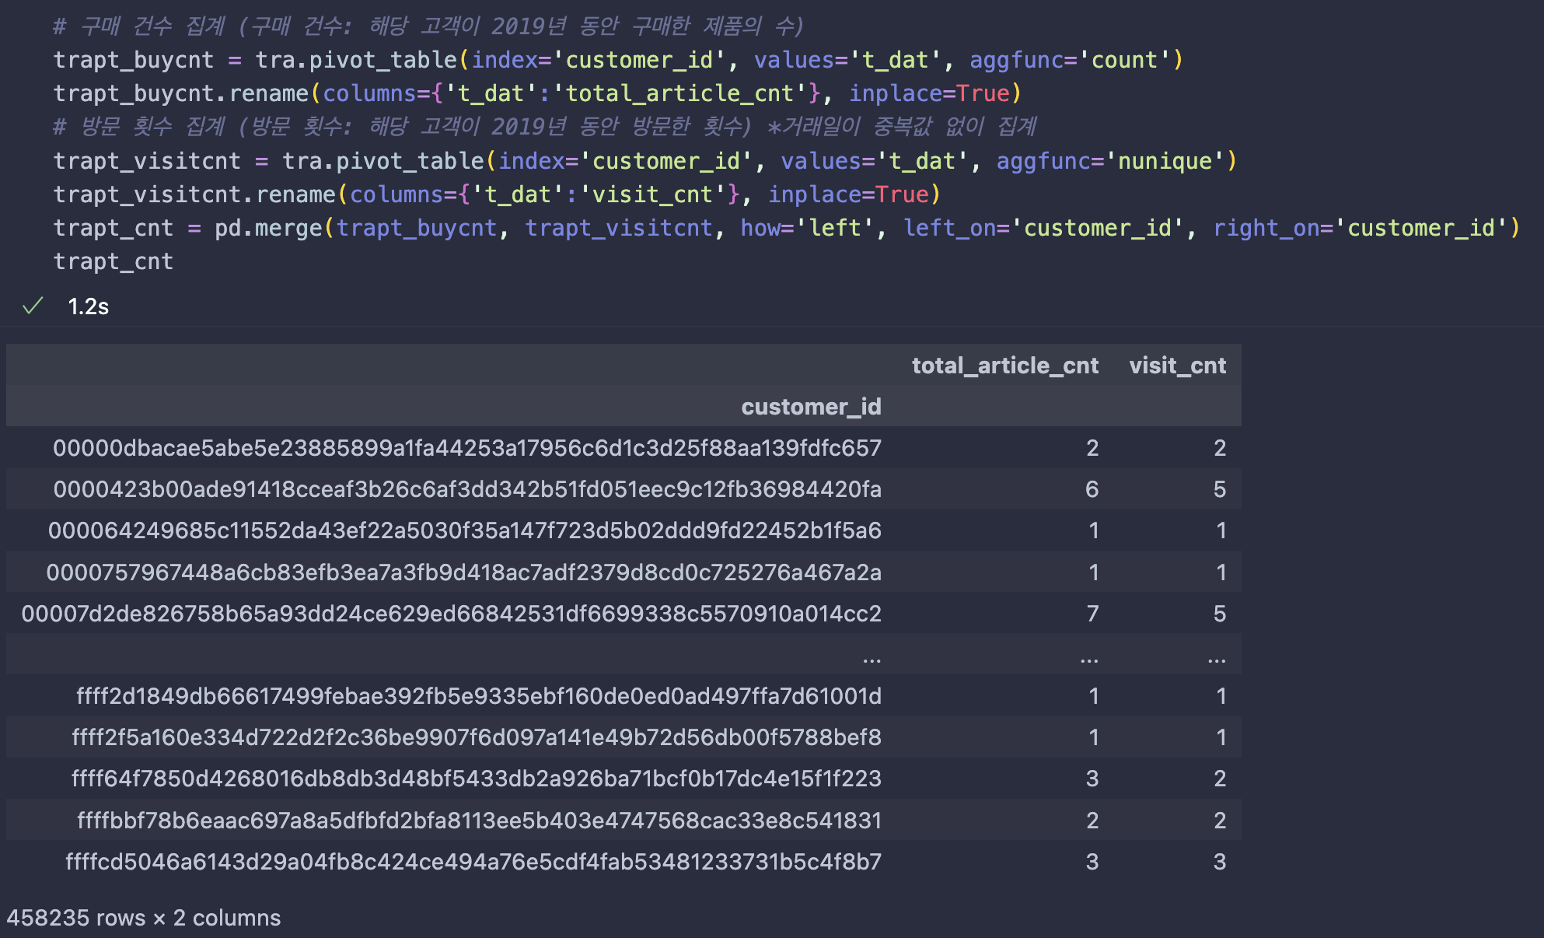
Task: Click the first Korean comment line
Action: pyautogui.click(x=428, y=26)
